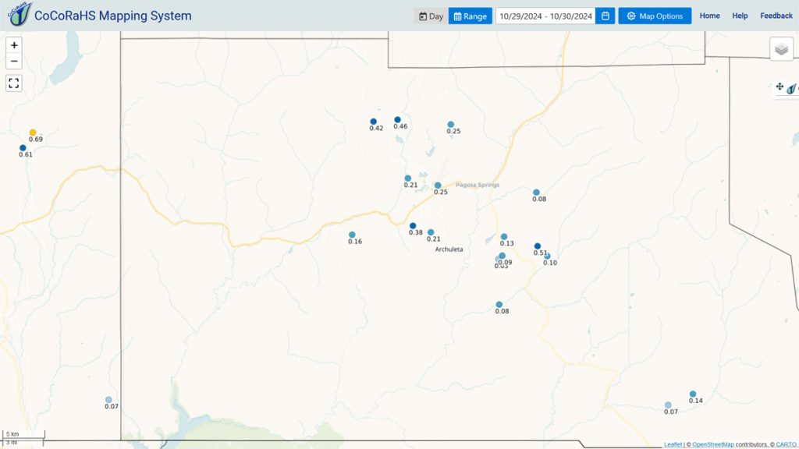This screenshot has width=799, height=449.
Task: Open the Map Options panel
Action: pyautogui.click(x=655, y=16)
